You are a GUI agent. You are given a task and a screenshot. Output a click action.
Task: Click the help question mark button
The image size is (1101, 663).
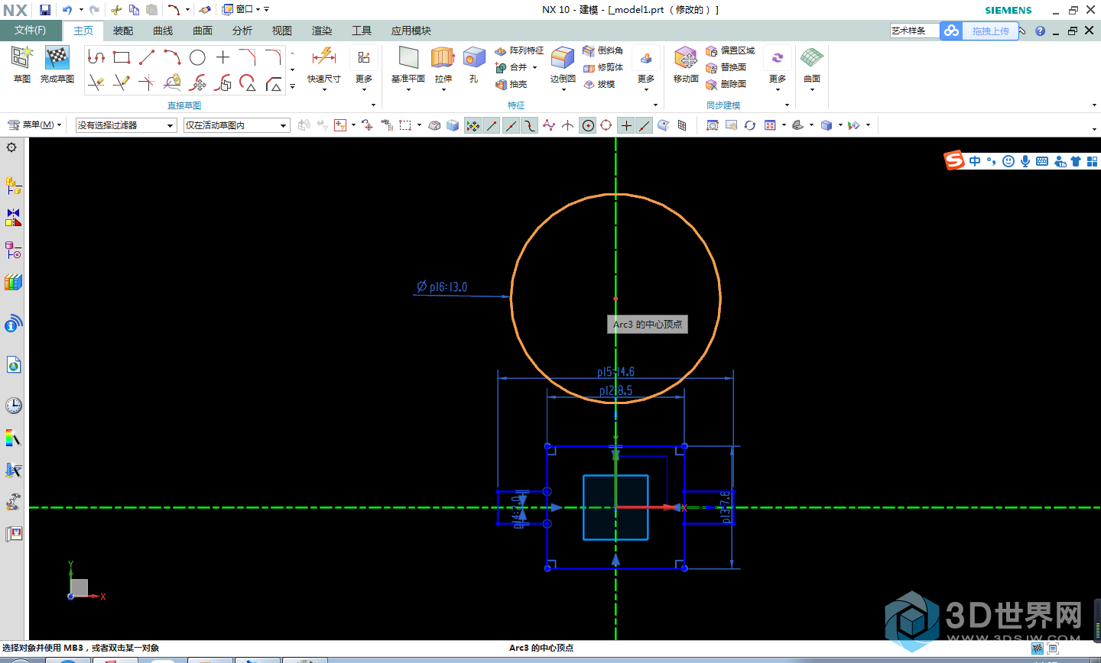click(1040, 31)
